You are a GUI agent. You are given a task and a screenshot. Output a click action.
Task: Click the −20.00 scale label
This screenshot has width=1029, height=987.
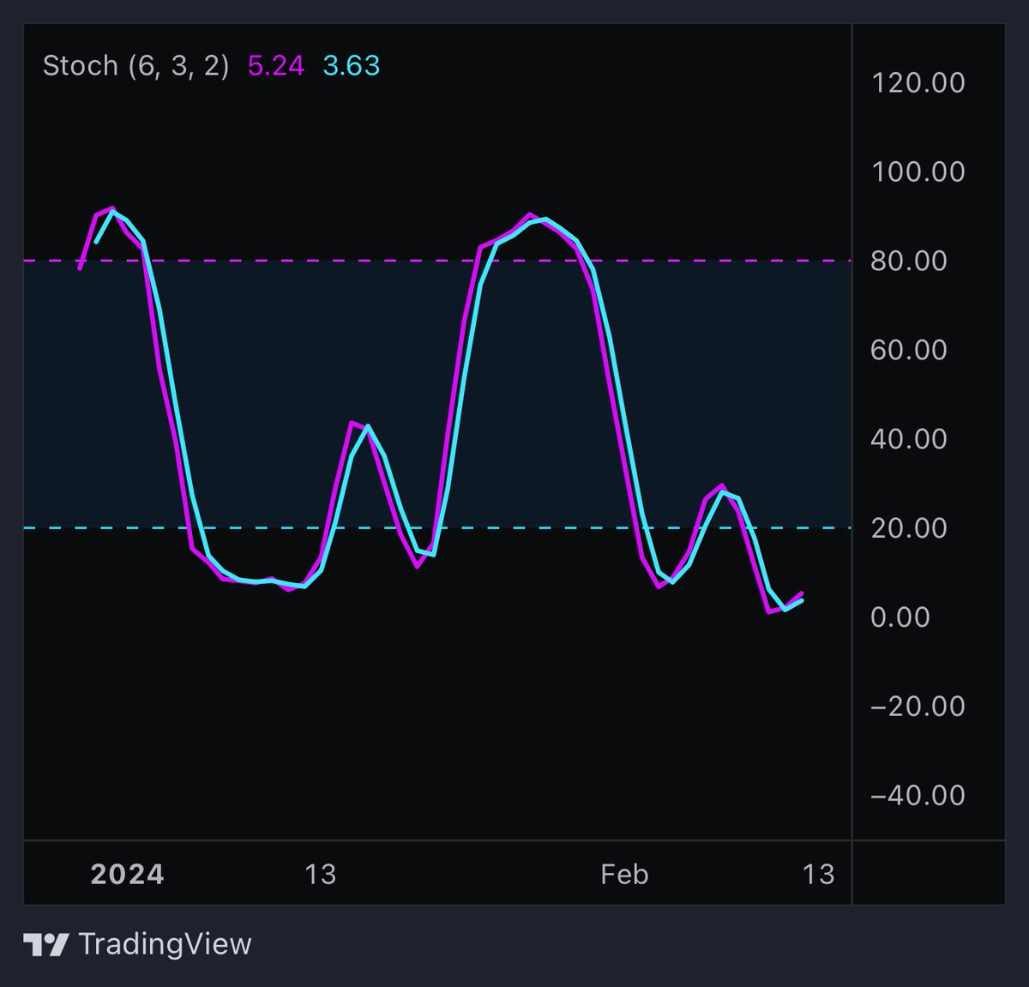coord(918,707)
